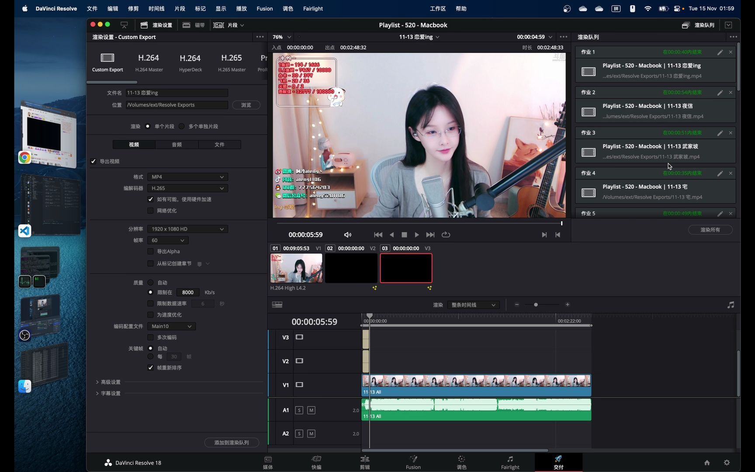
Task: Toggle the Render Queue panel
Action: click(x=698, y=25)
